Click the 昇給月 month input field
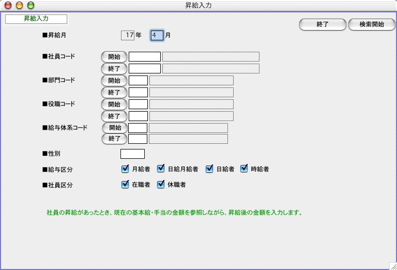This screenshot has height=270, width=397. tap(157, 35)
